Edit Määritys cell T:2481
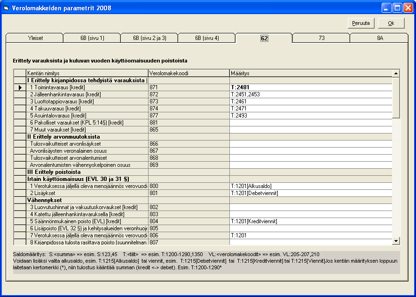Image resolution: width=416 pixels, height=297 pixels. (311, 87)
